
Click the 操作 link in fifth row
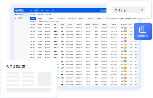(136, 41)
